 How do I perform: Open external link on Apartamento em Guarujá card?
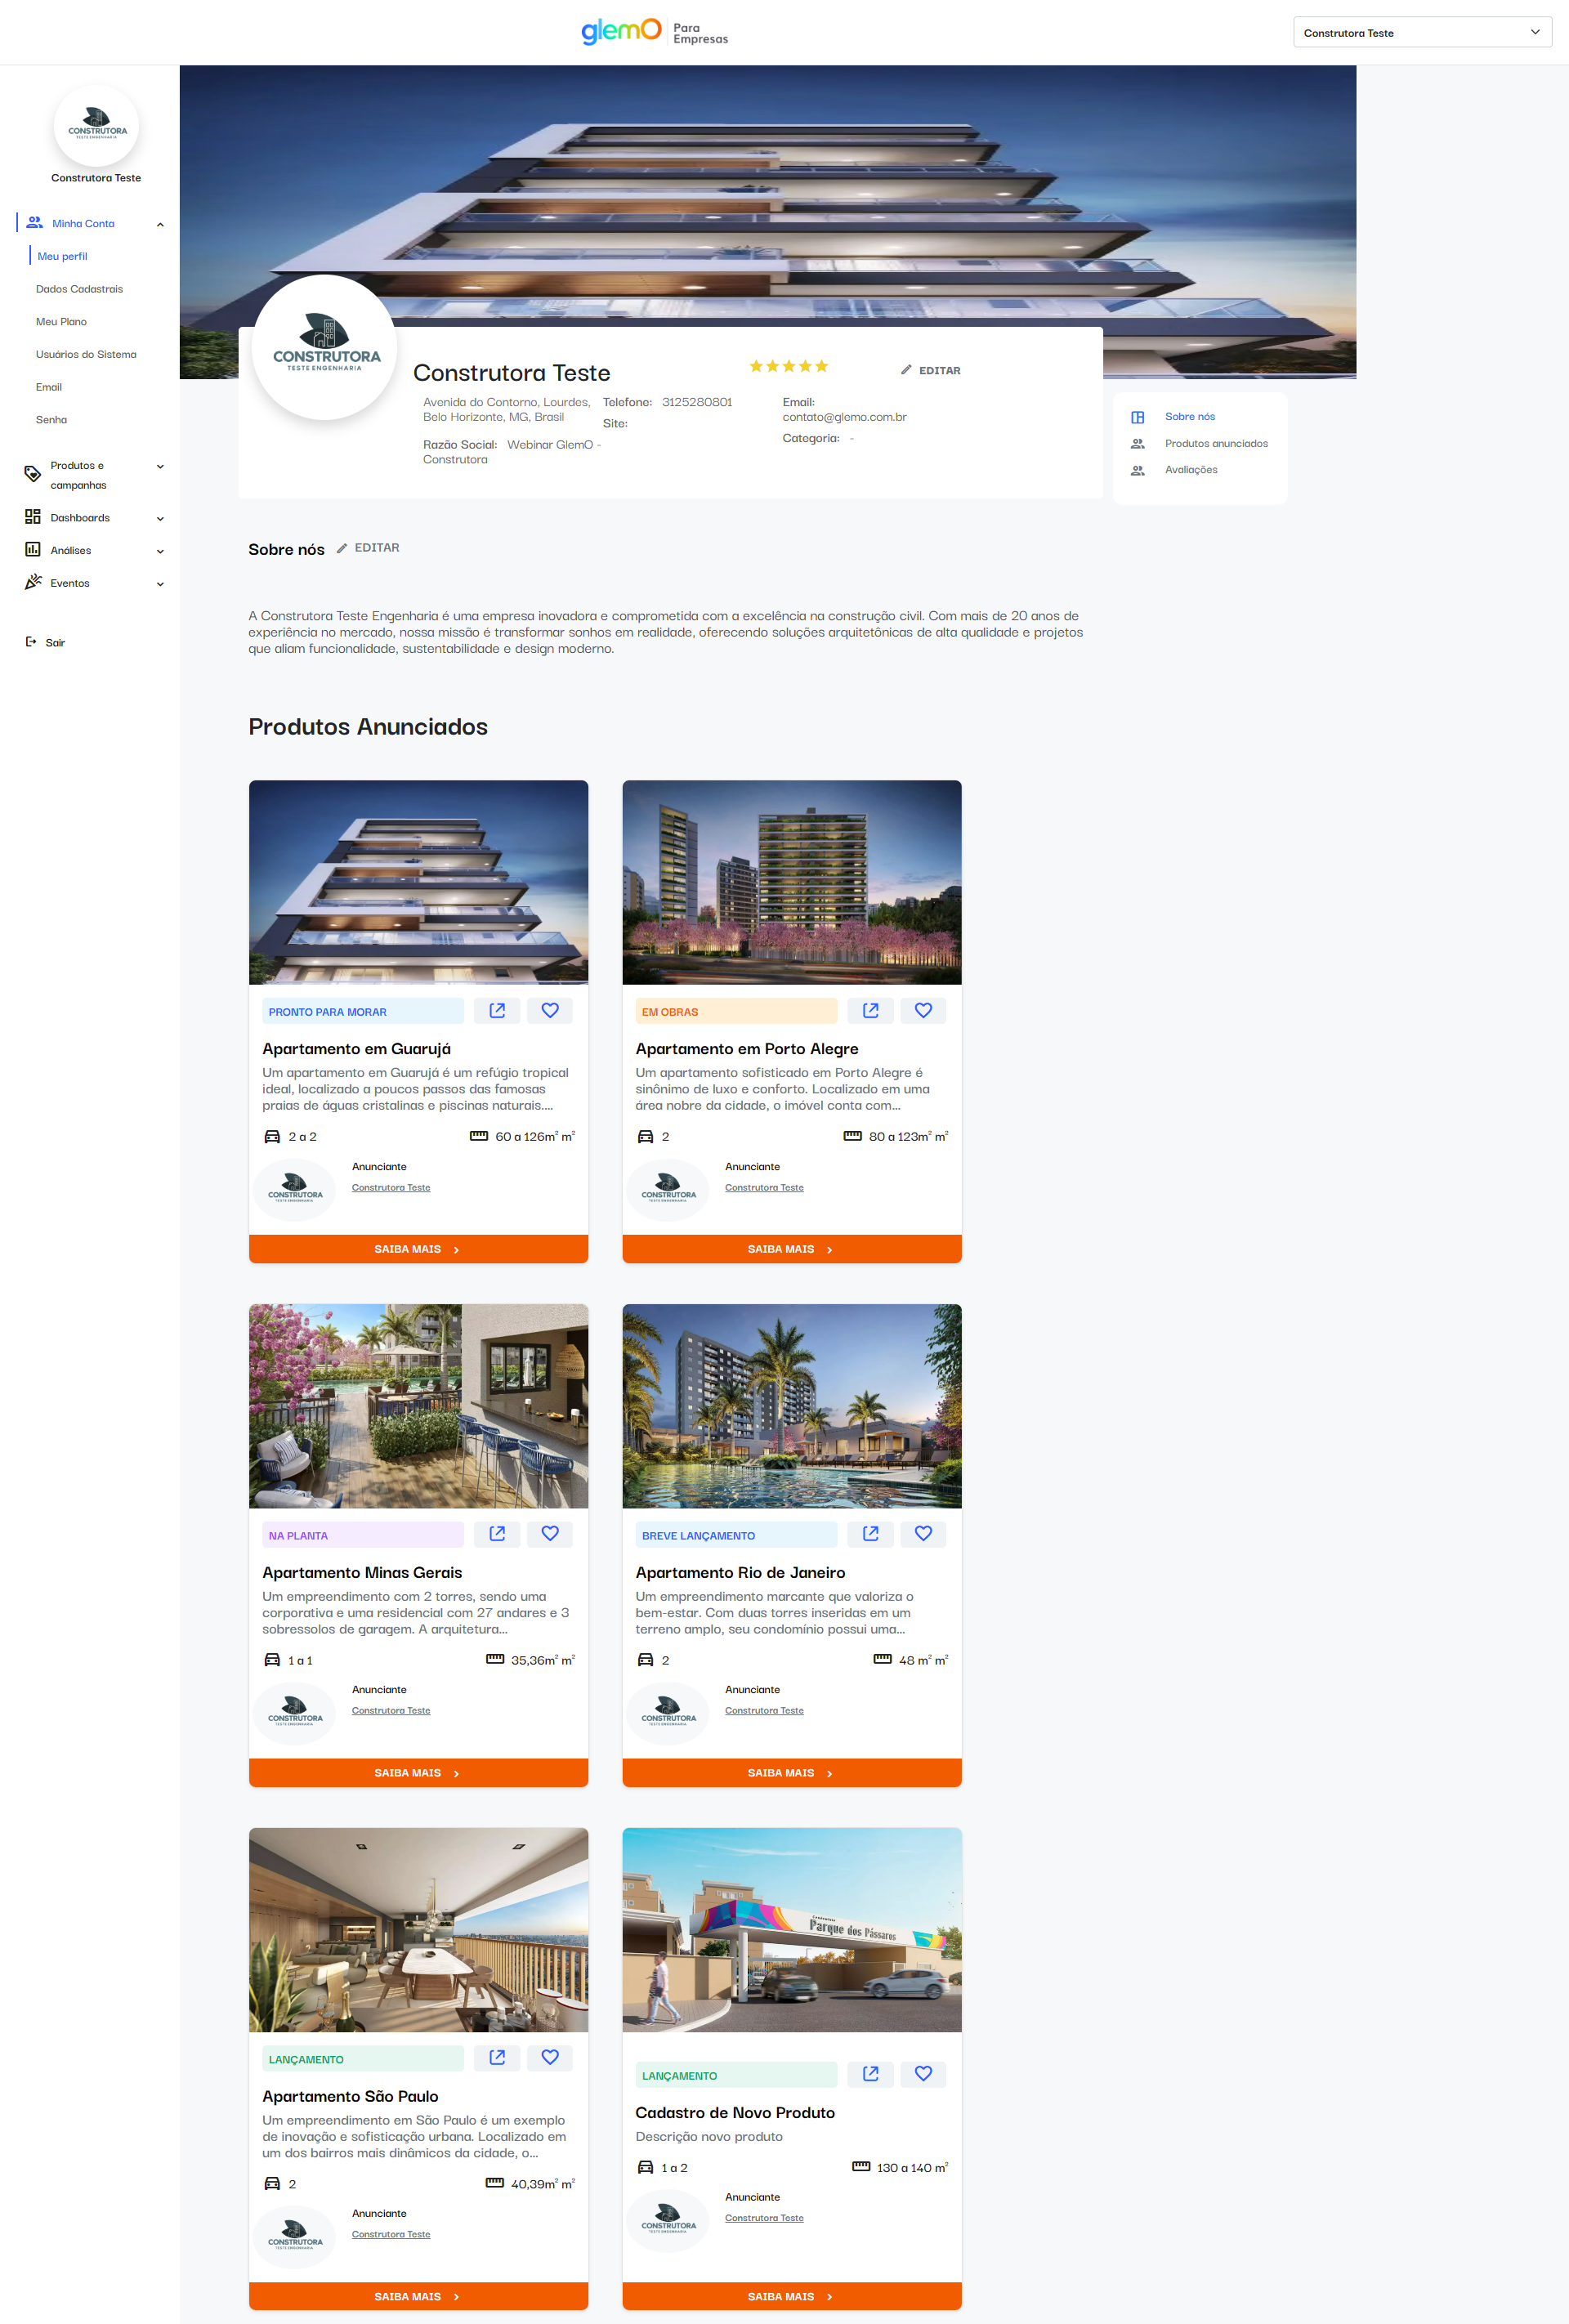pyautogui.click(x=497, y=1010)
